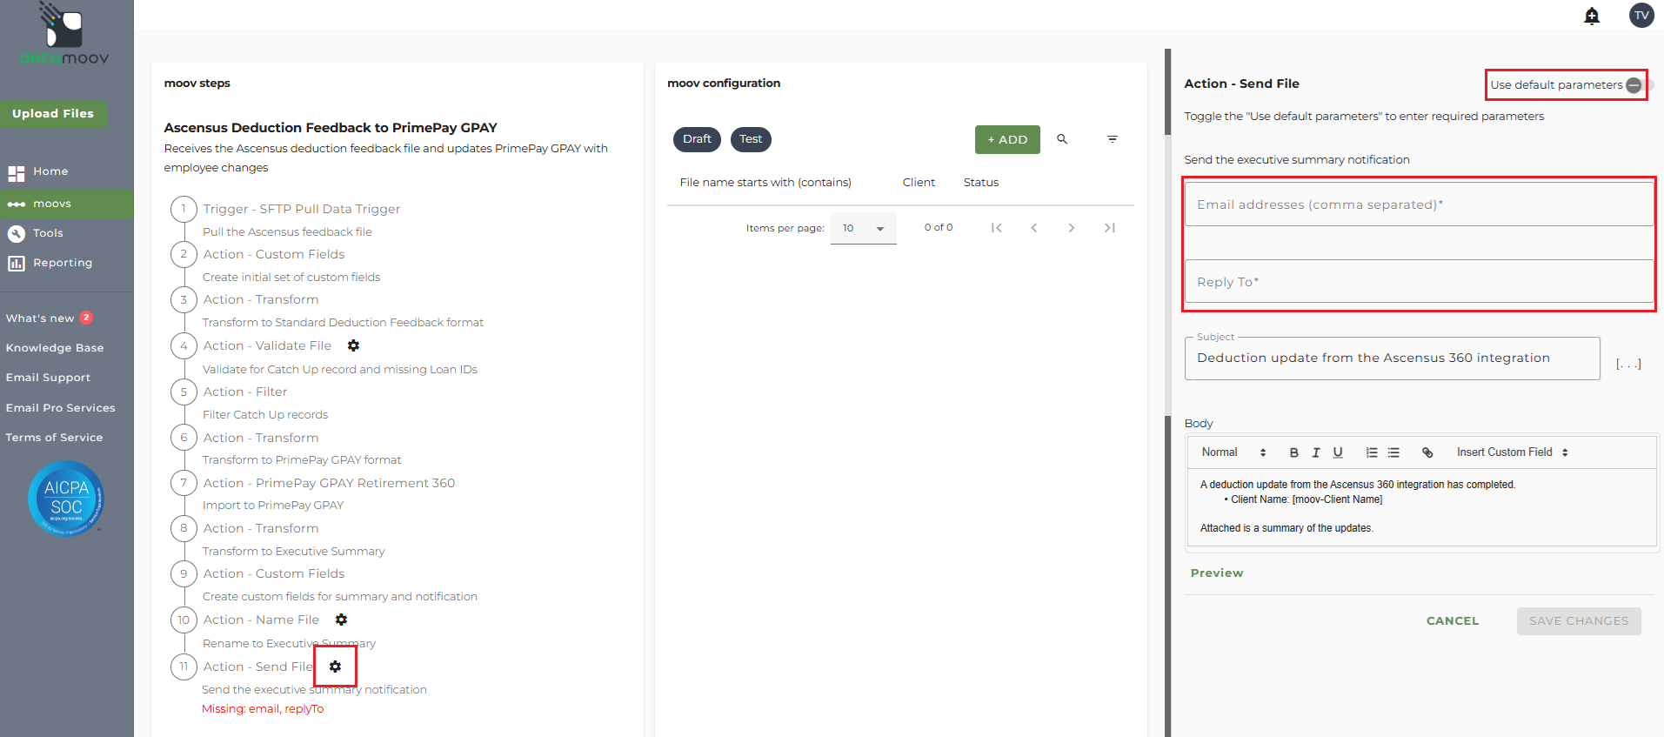Open the TV user avatar menu
Screen dimensions: 1664x737
1641,16
